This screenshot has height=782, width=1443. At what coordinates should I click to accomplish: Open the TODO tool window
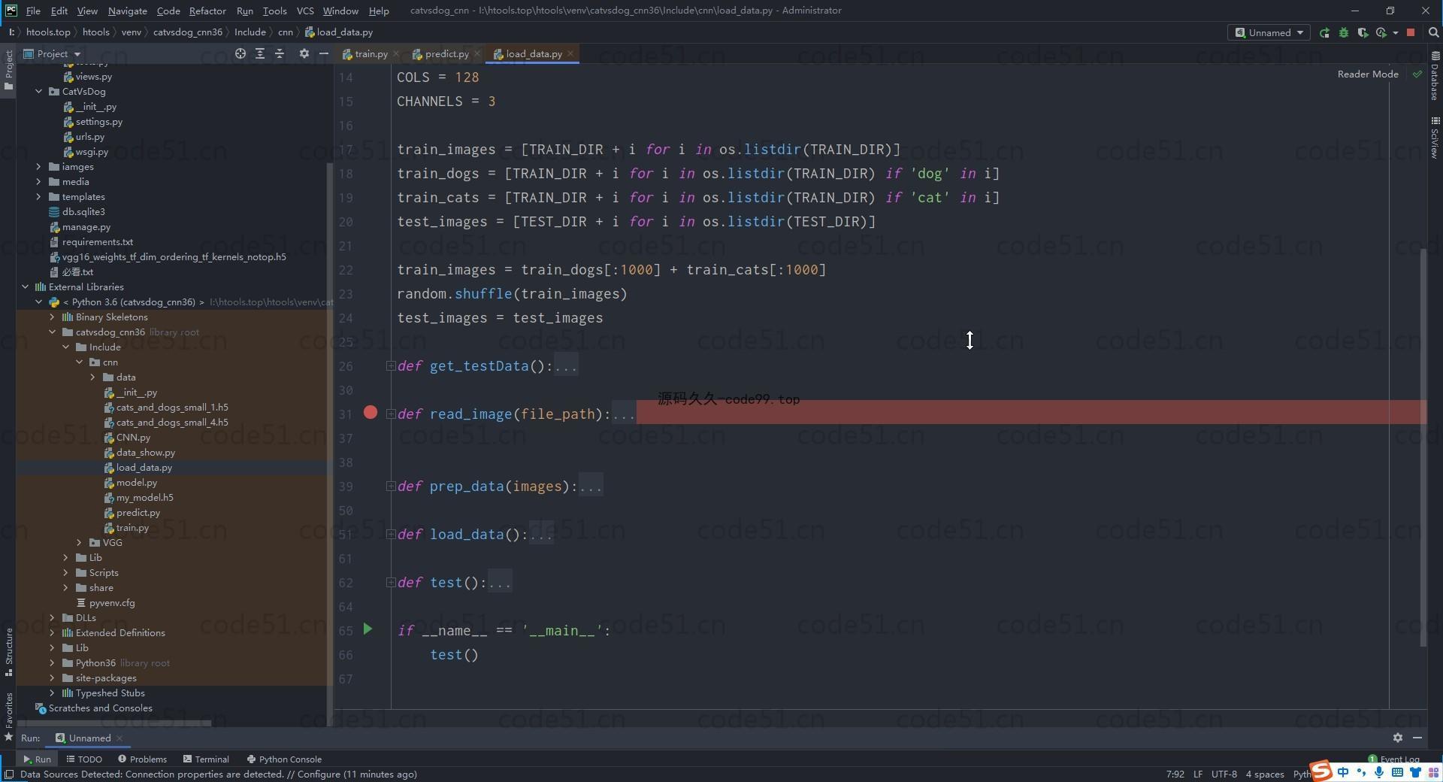[x=84, y=759]
